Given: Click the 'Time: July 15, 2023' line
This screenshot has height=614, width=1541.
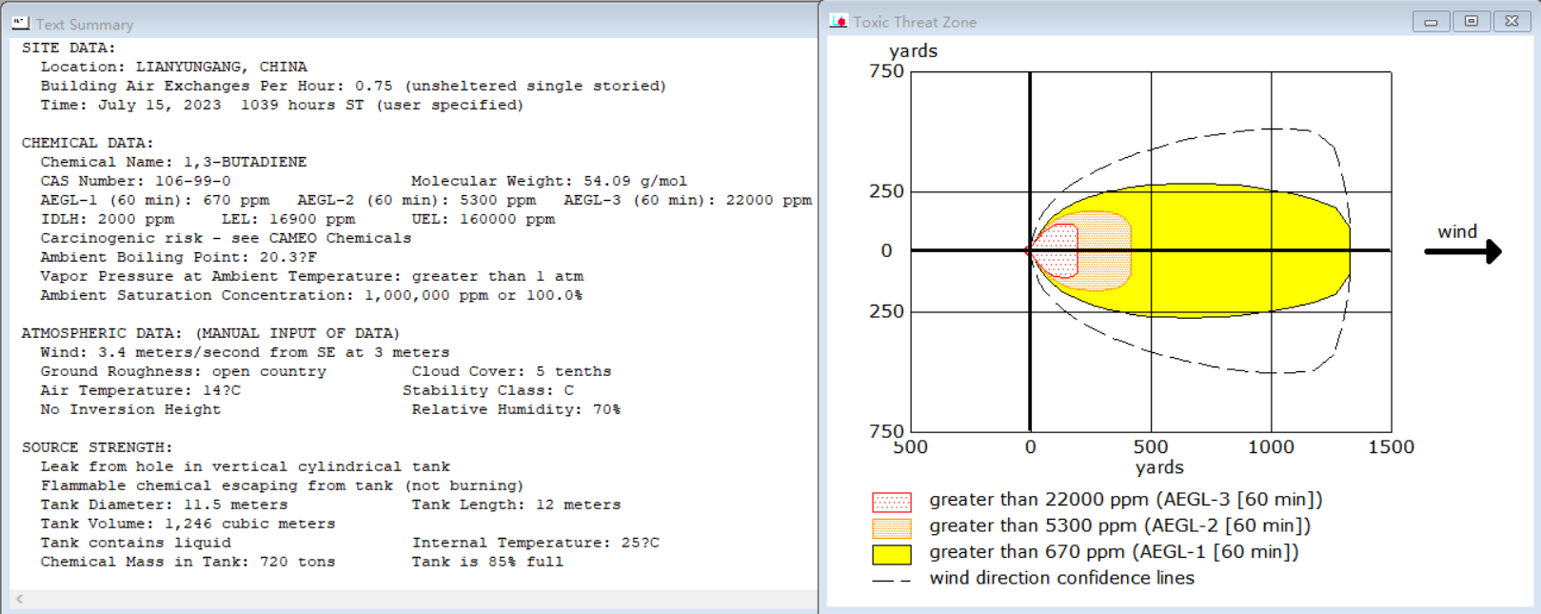Looking at the screenshot, I should pos(282,105).
